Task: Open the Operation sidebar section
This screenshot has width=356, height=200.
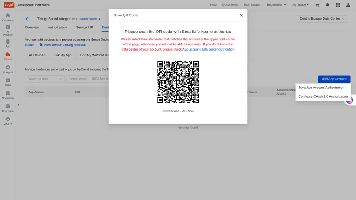Action: [8, 95]
